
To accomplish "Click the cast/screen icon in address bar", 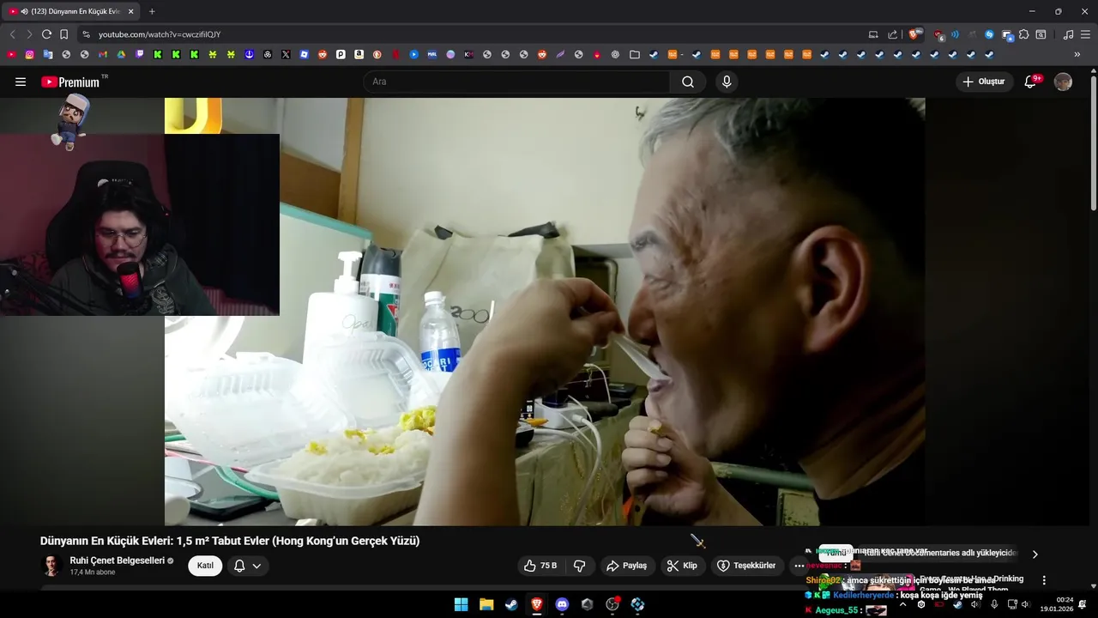I will point(873,34).
